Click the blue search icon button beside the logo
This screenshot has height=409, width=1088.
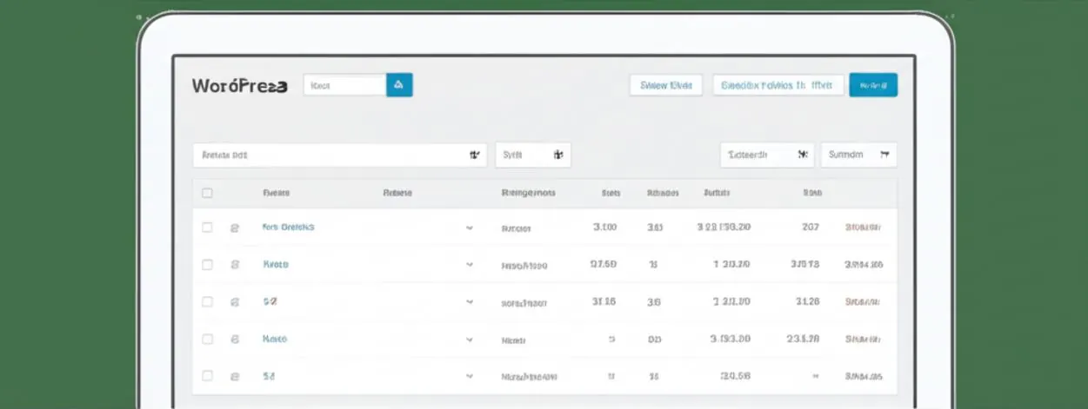[399, 85]
